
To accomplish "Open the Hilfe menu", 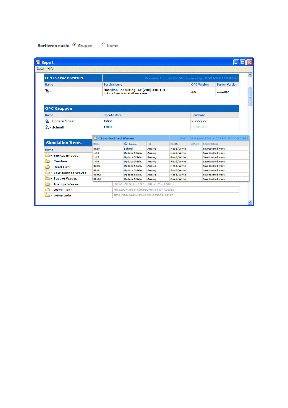I will pos(50,69).
